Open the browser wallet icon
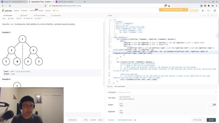219x123 pixels. coord(212,6)
